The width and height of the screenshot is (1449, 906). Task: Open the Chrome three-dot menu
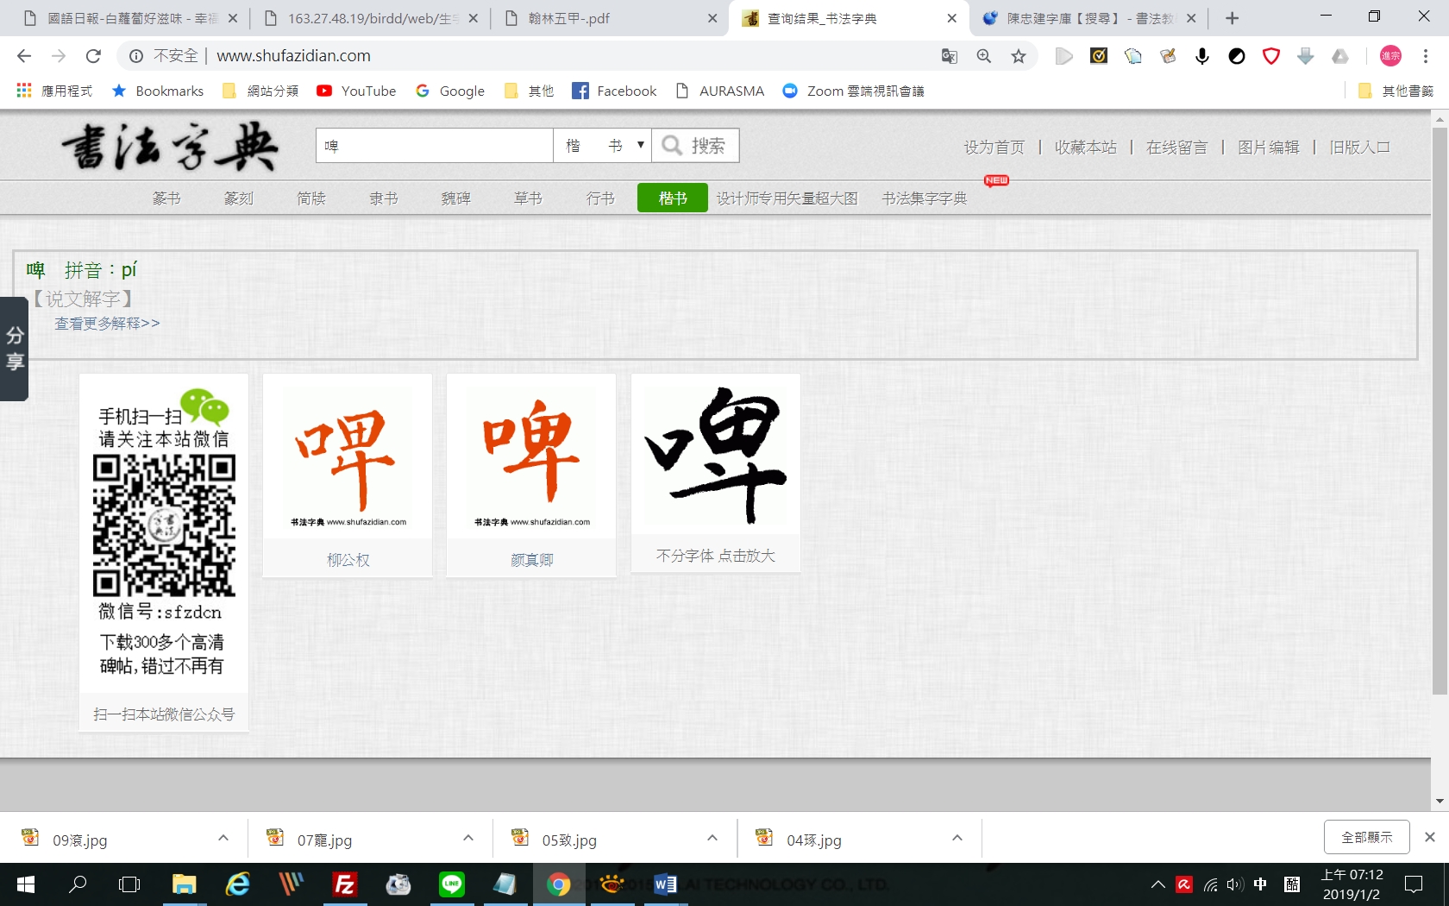pos(1426,56)
